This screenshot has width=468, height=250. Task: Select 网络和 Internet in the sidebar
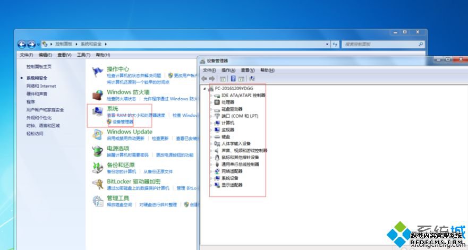click(x=41, y=86)
